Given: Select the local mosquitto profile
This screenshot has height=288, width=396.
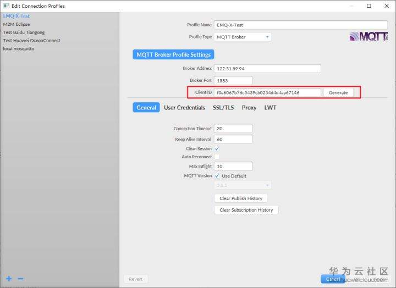Looking at the screenshot, I should point(19,48).
